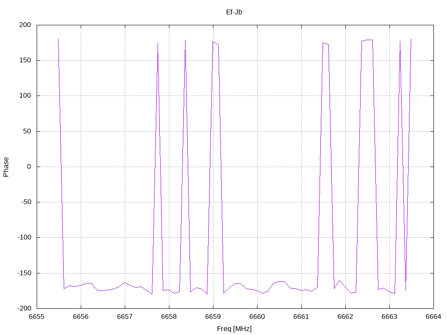Click the flat-topped phase peak near 6662.5 MHz
Viewport: 447px width, 335px height.
[x=367, y=40]
